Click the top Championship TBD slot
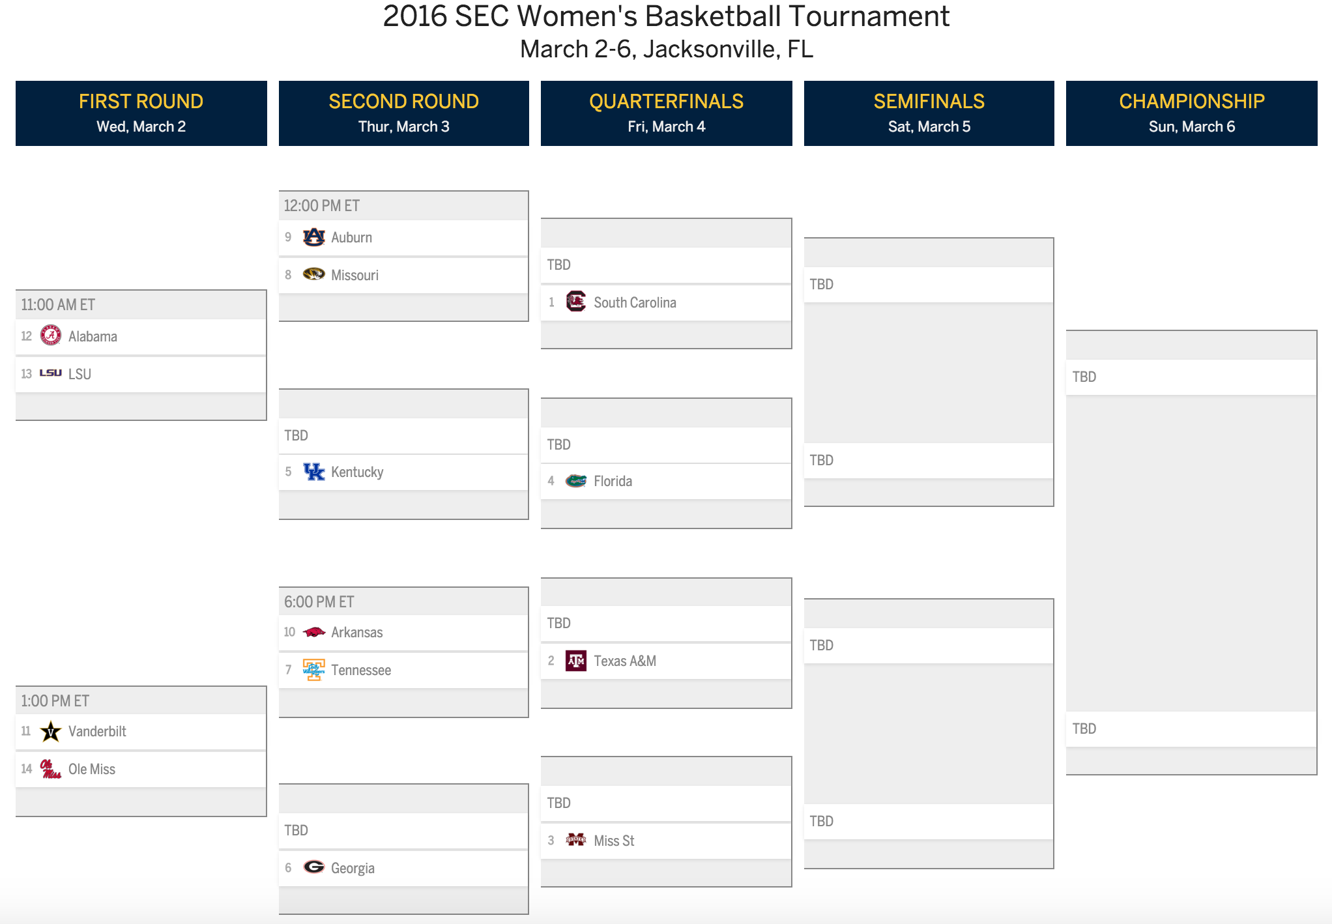The image size is (1332, 924). click(1191, 377)
